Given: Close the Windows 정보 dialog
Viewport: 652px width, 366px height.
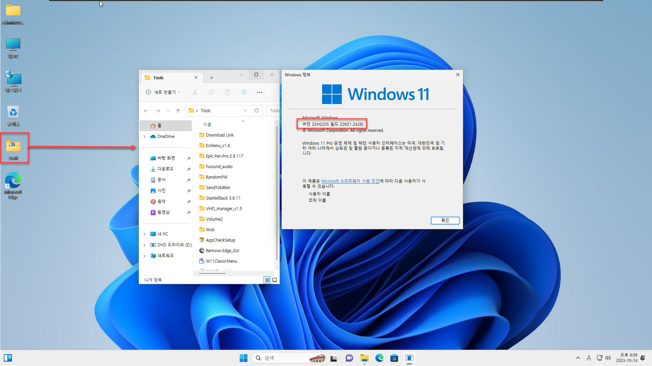Looking at the screenshot, I should (458, 75).
